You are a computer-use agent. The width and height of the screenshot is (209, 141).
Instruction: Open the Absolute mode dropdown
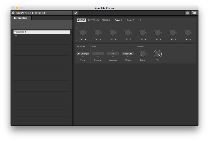coord(128,54)
